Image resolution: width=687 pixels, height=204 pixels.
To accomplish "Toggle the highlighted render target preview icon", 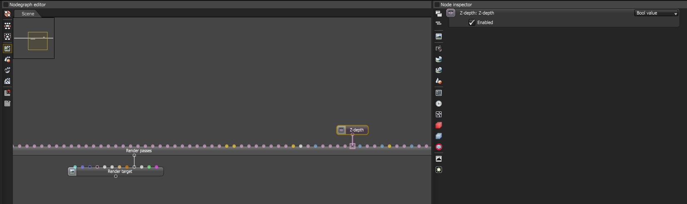I will click(7, 49).
